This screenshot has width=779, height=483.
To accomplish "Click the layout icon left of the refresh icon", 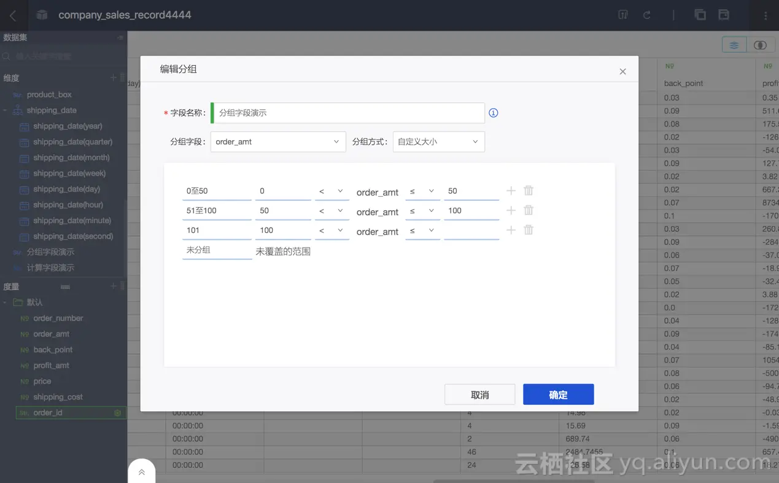I will tap(623, 15).
